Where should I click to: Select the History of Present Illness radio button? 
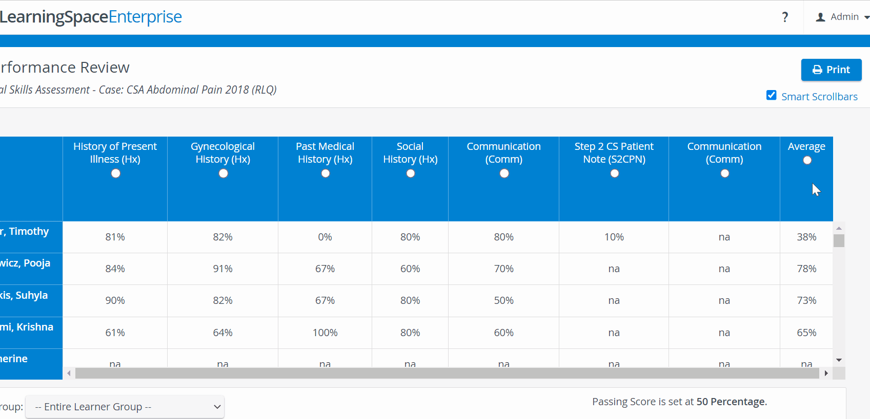tap(115, 173)
